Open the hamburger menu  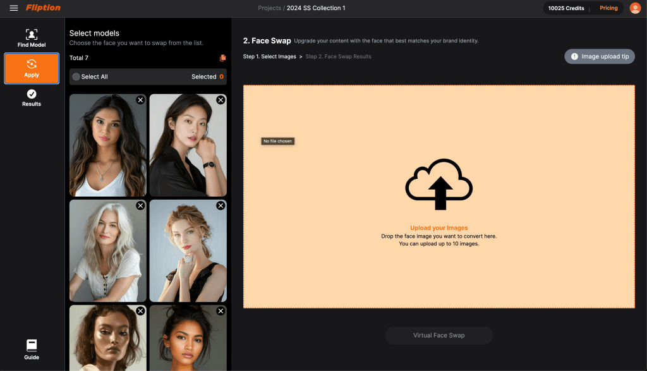pyautogui.click(x=14, y=8)
